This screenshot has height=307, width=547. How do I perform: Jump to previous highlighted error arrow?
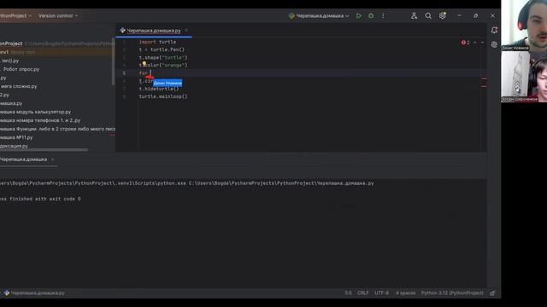pos(475,43)
